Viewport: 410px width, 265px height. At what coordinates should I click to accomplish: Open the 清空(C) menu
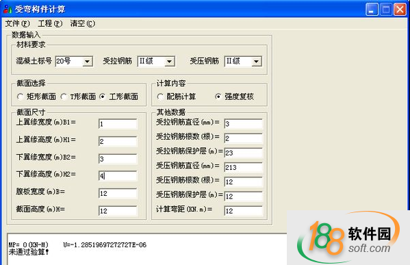coord(83,23)
